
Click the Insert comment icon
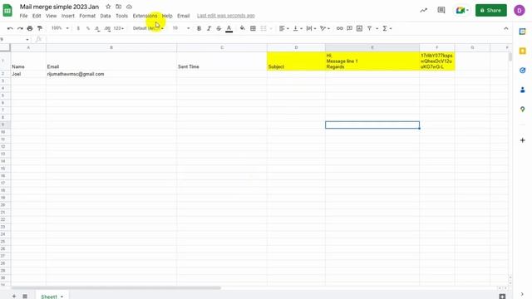(349, 28)
